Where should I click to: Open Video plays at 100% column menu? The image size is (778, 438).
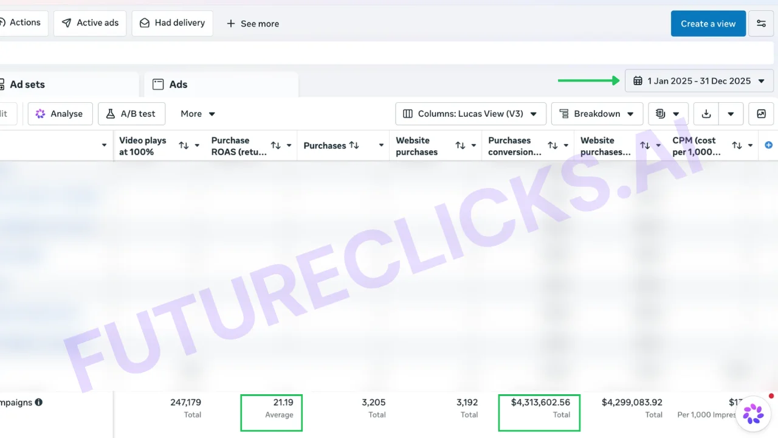tap(197, 145)
